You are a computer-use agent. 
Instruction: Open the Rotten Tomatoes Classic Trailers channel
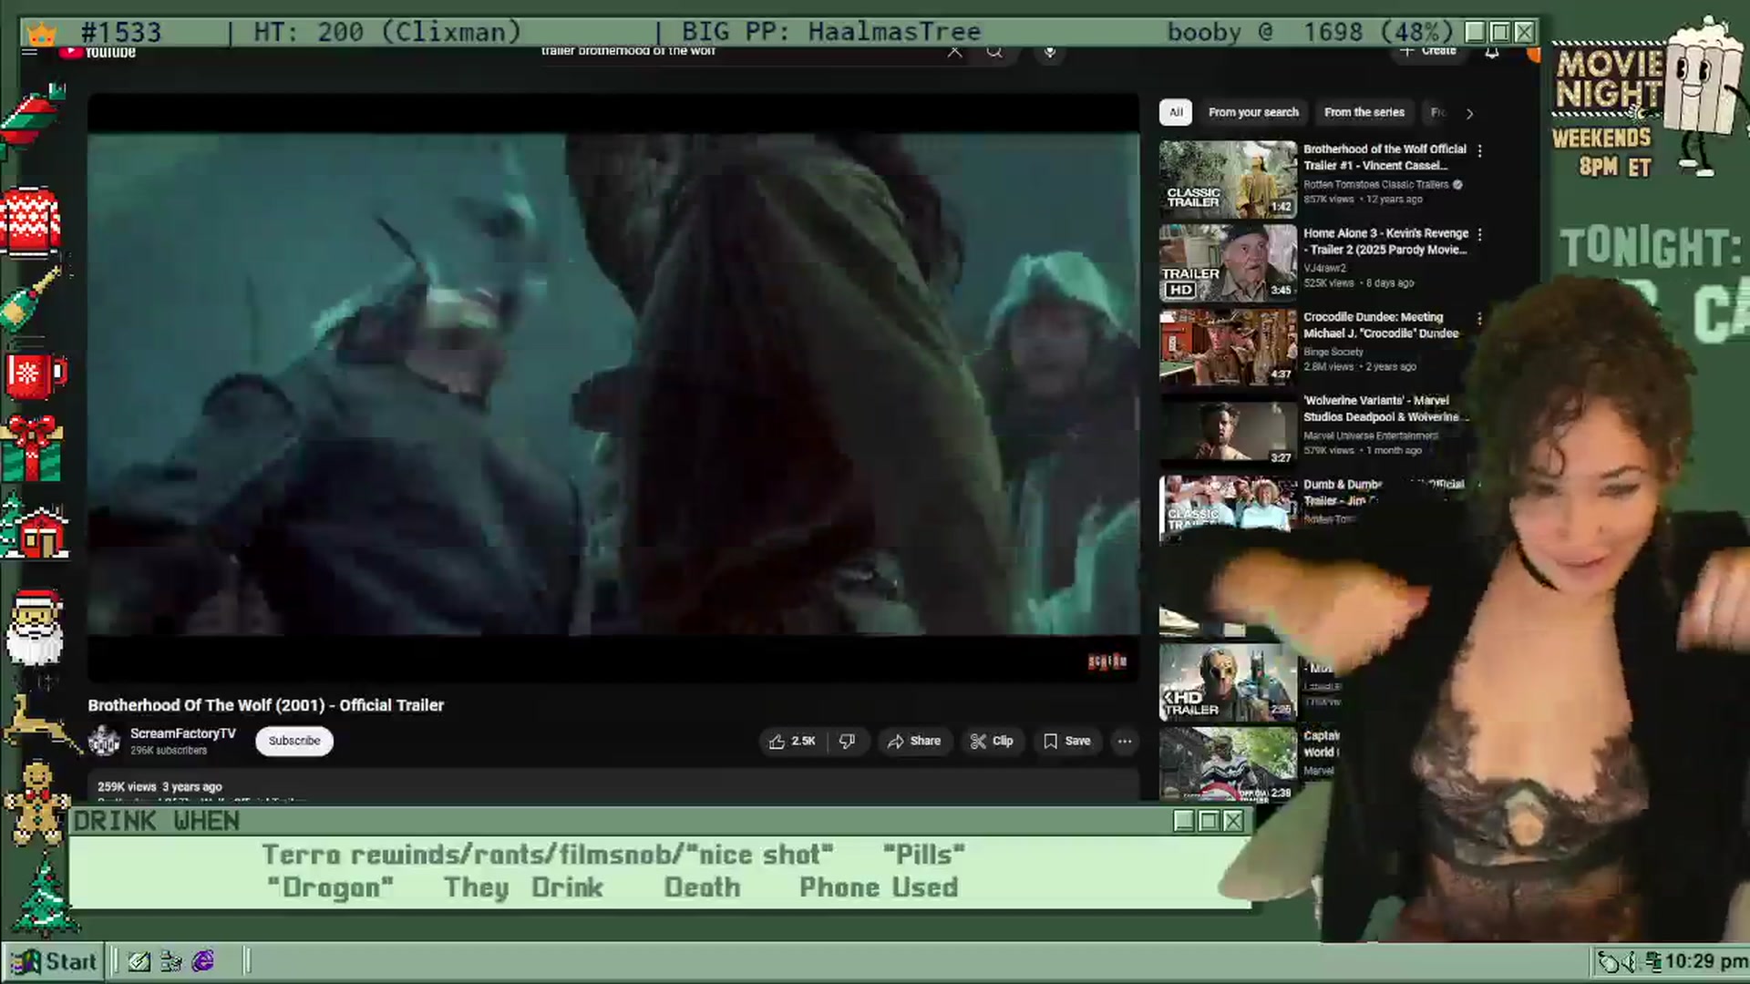(1375, 184)
